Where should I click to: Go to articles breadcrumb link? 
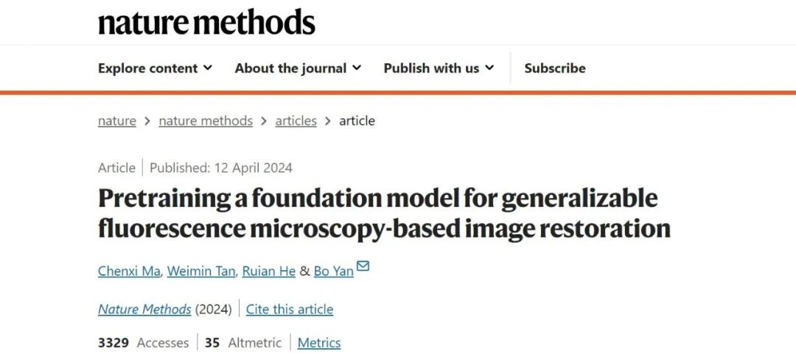[296, 121]
